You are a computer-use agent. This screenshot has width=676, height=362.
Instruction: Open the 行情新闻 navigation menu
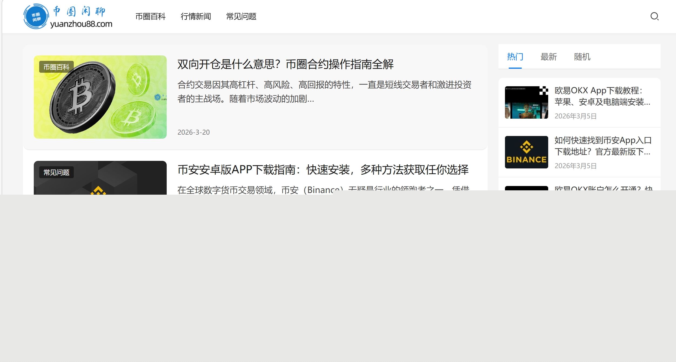pyautogui.click(x=196, y=16)
